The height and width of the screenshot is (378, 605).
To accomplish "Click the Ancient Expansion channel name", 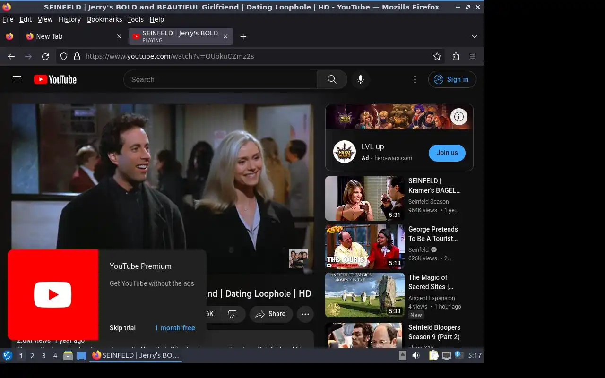I will [x=432, y=298].
